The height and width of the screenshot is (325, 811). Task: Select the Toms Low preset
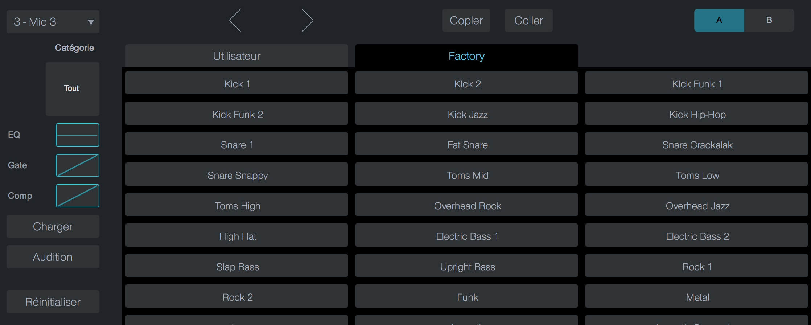697,174
